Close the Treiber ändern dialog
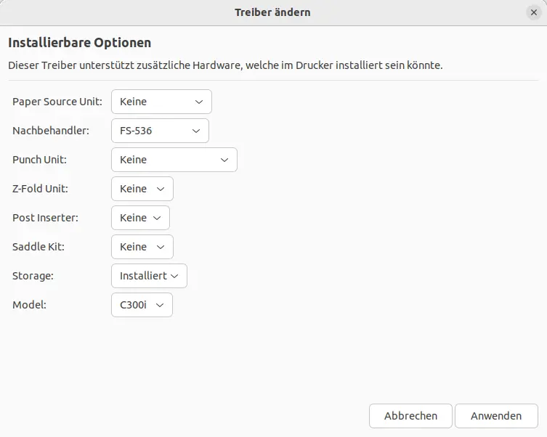The image size is (547, 437). [x=534, y=12]
